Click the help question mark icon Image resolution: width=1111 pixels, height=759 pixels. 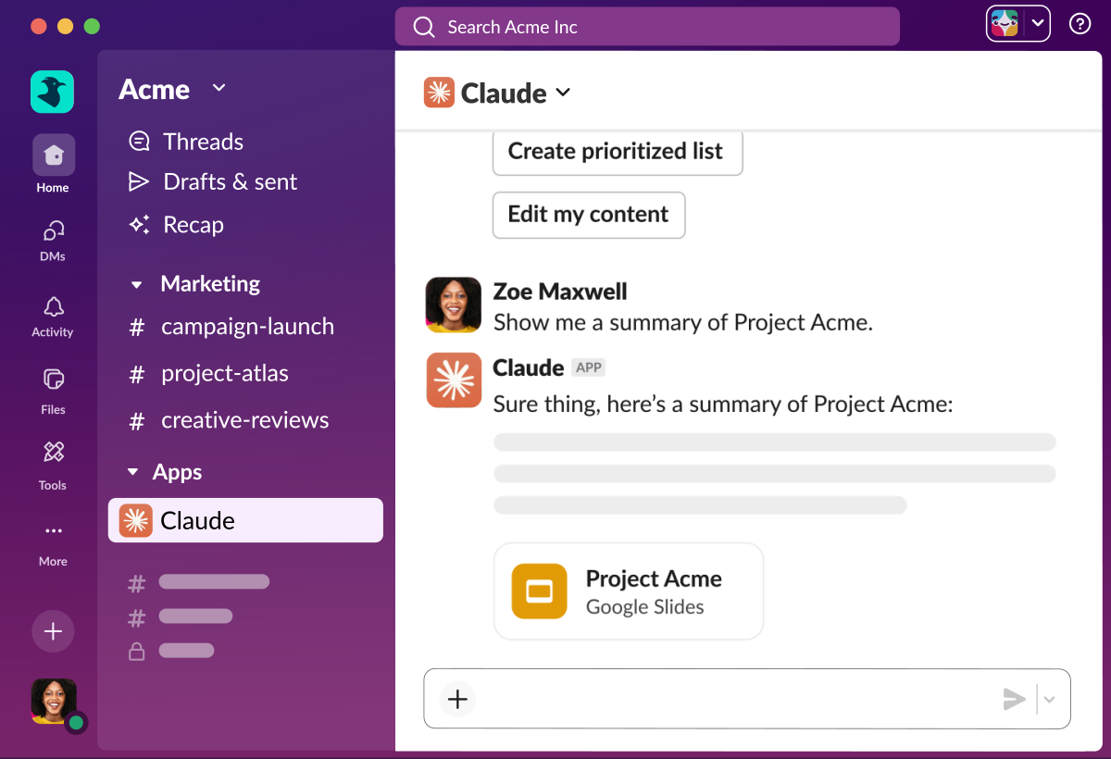click(1080, 24)
